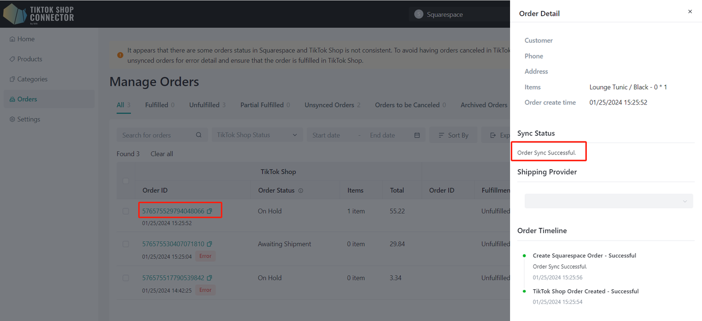The height and width of the screenshot is (321, 702).
Task: Copy order ID 576575530407071810
Action: [x=210, y=244]
